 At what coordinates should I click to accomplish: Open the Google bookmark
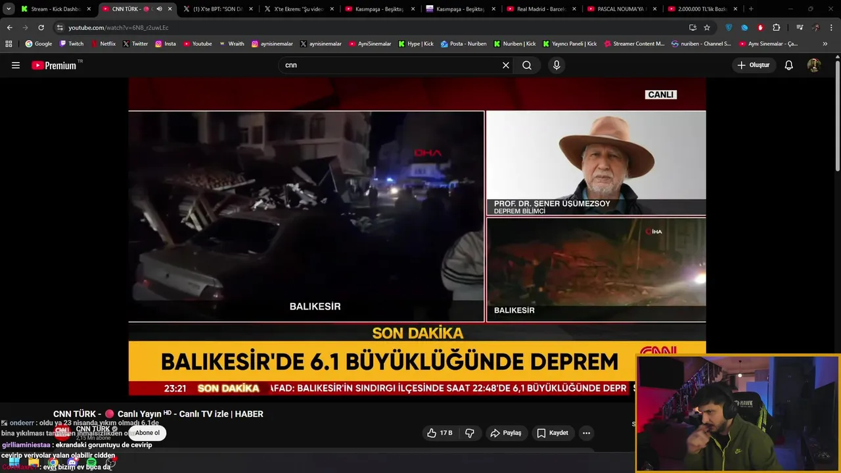[39, 44]
